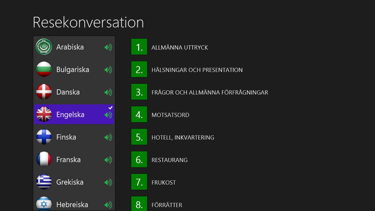Select Arabiska as the language

(70, 47)
